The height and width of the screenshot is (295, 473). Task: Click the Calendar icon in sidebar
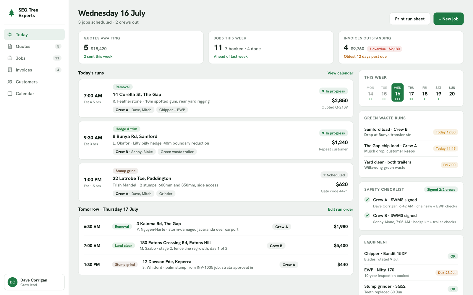pyautogui.click(x=10, y=94)
